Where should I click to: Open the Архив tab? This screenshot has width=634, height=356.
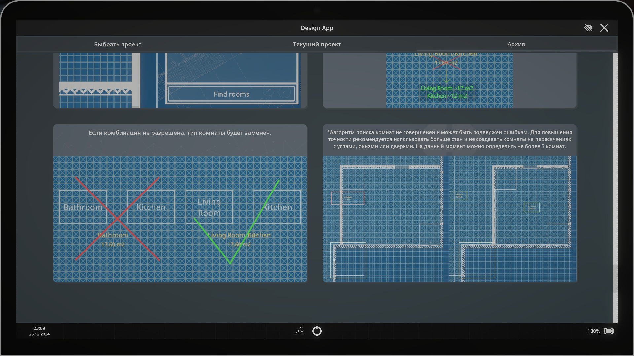point(516,44)
